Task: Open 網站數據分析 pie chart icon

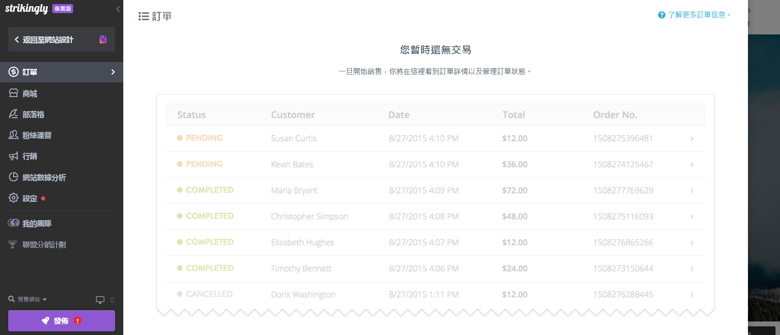Action: [14, 177]
